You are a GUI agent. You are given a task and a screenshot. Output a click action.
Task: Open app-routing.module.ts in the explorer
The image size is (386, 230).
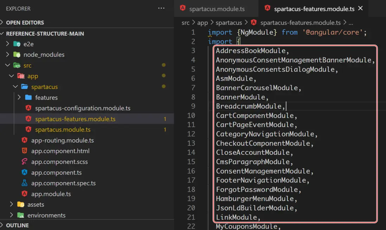[x=62, y=140]
